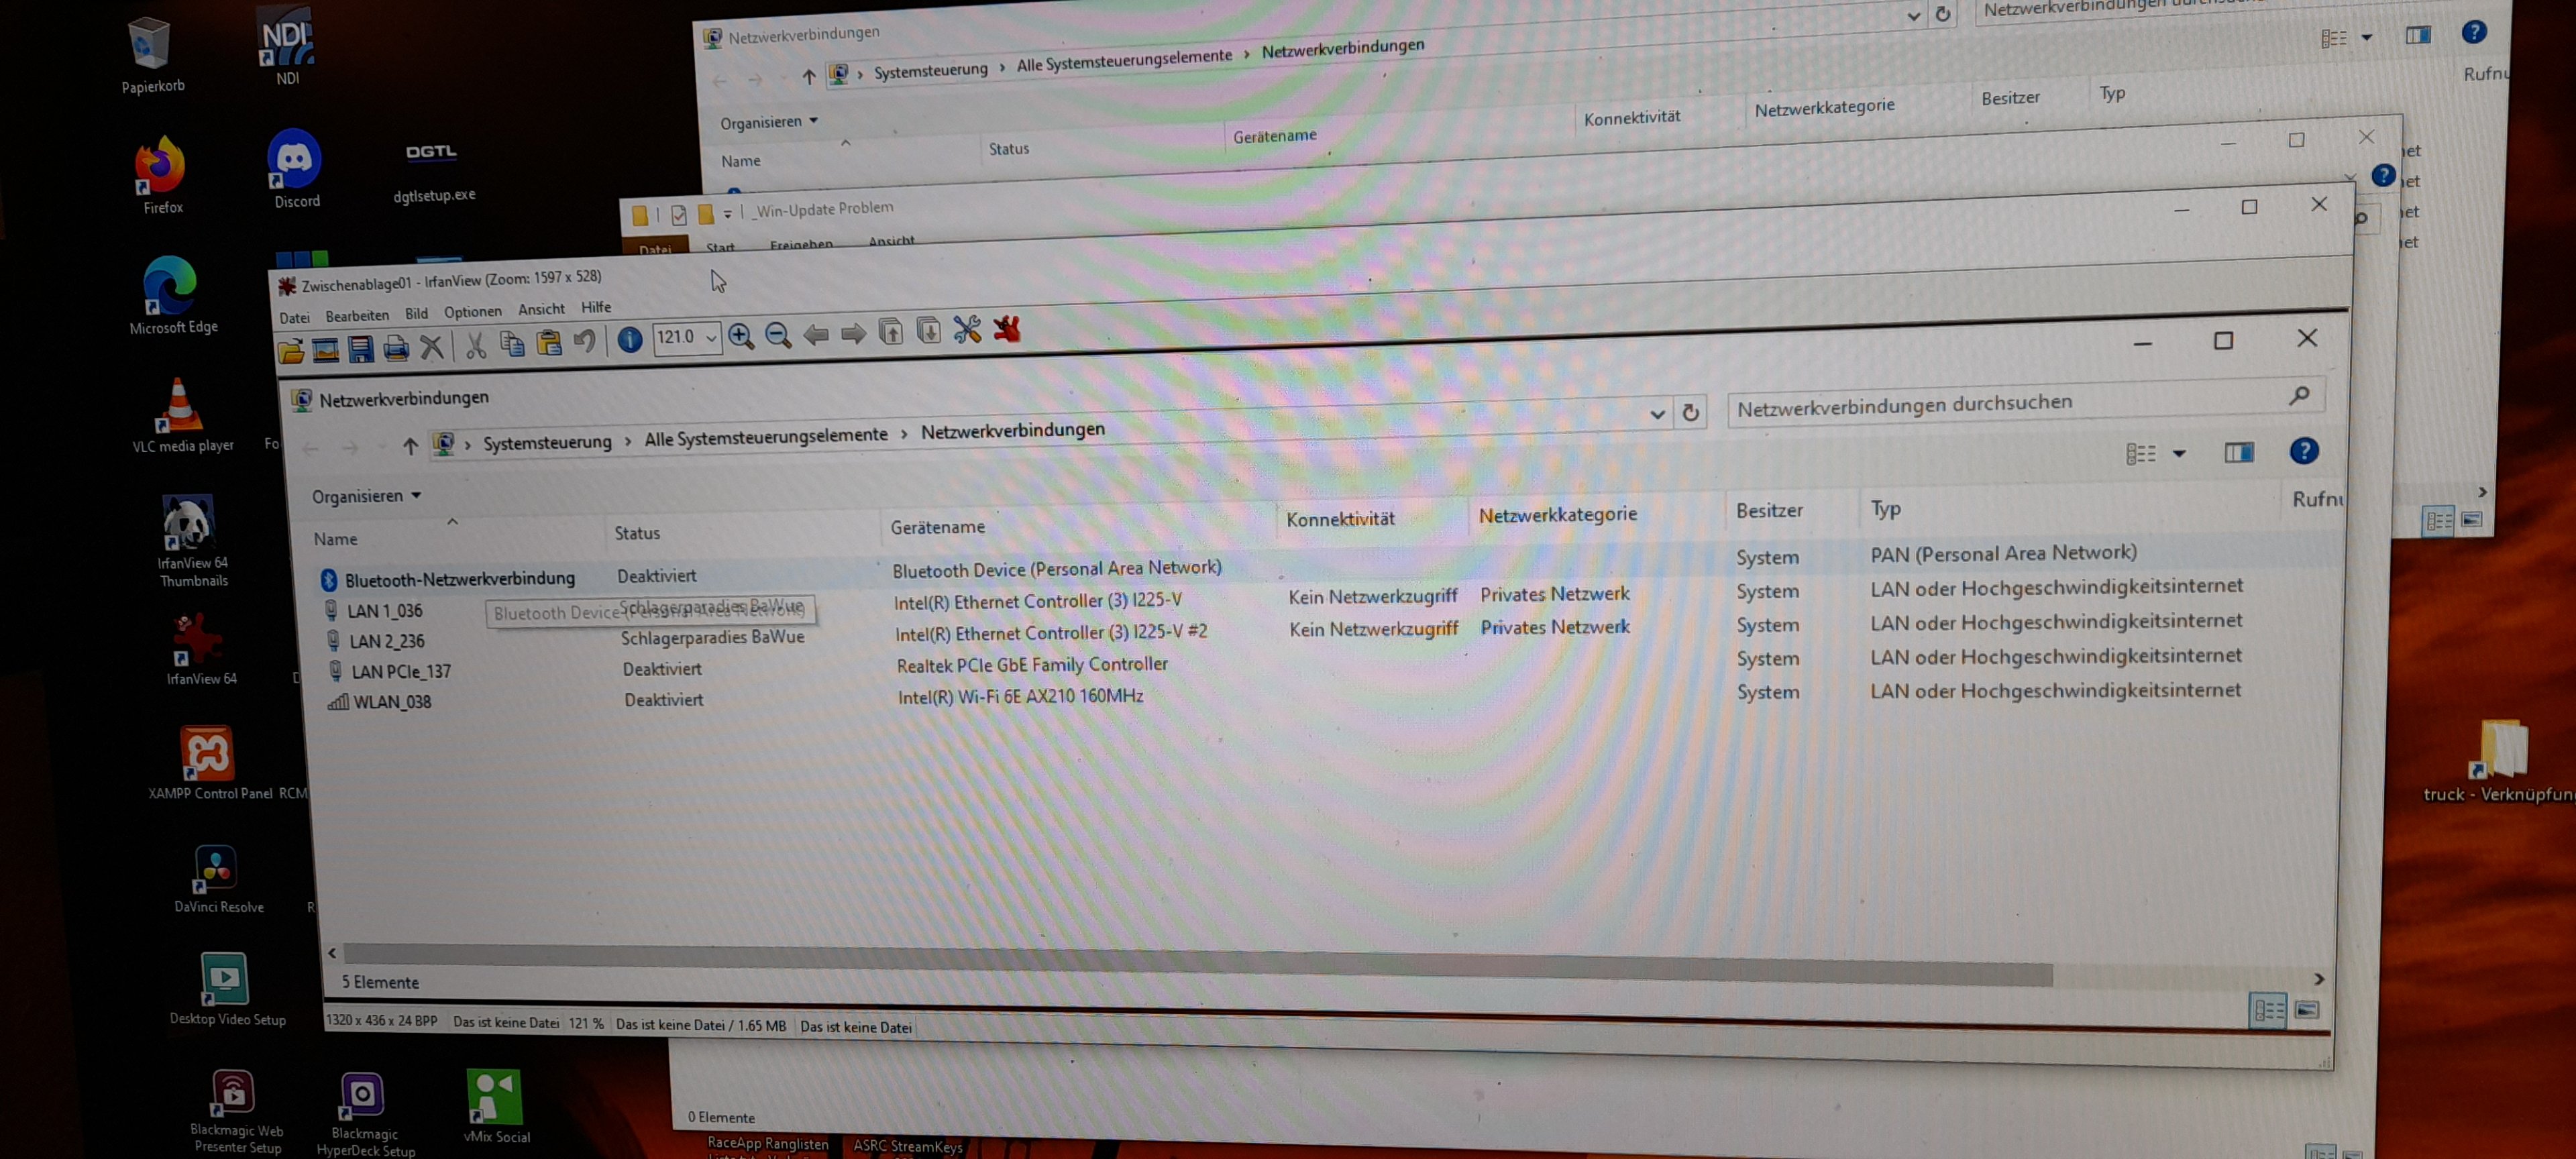2576x1159 pixels.
Task: Expand the 121.0 zoom dropdown
Action: click(x=711, y=338)
